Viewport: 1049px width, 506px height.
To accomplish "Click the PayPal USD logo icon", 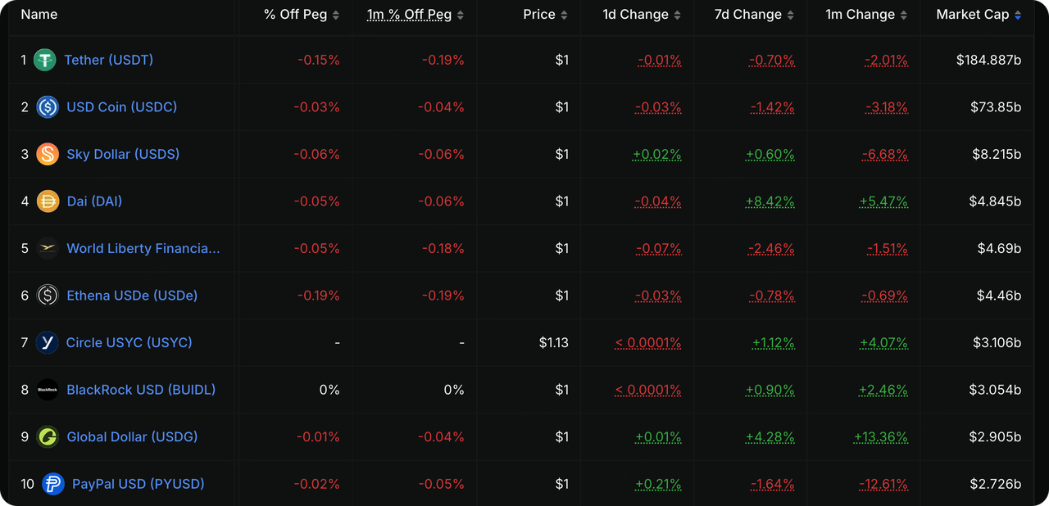I will coord(53,484).
